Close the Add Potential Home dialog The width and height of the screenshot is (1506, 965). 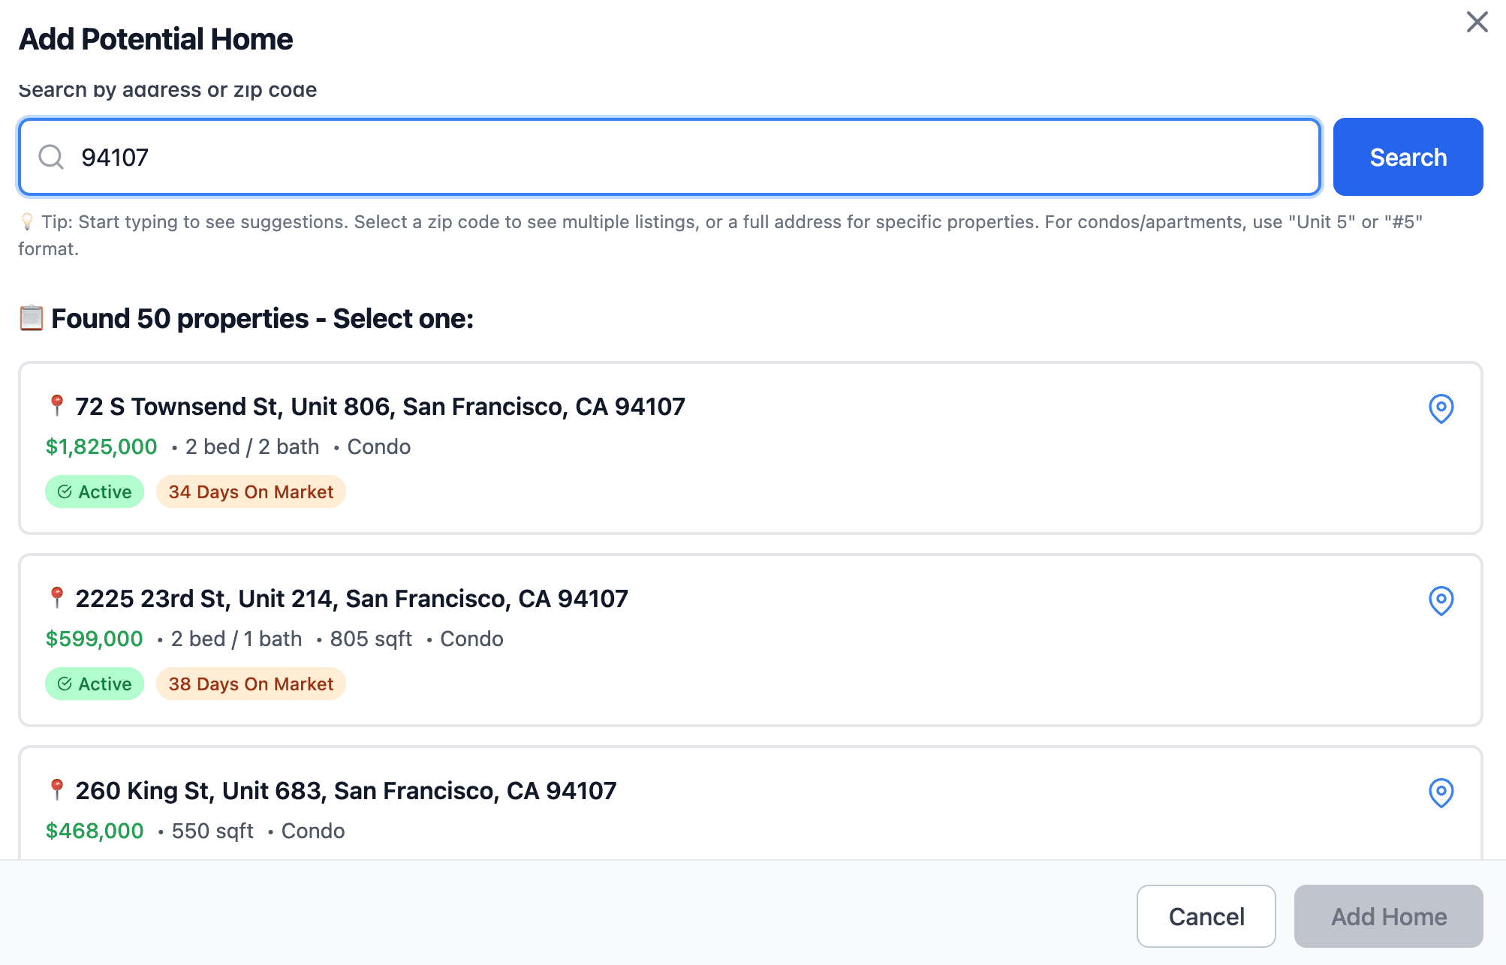coord(1477,23)
